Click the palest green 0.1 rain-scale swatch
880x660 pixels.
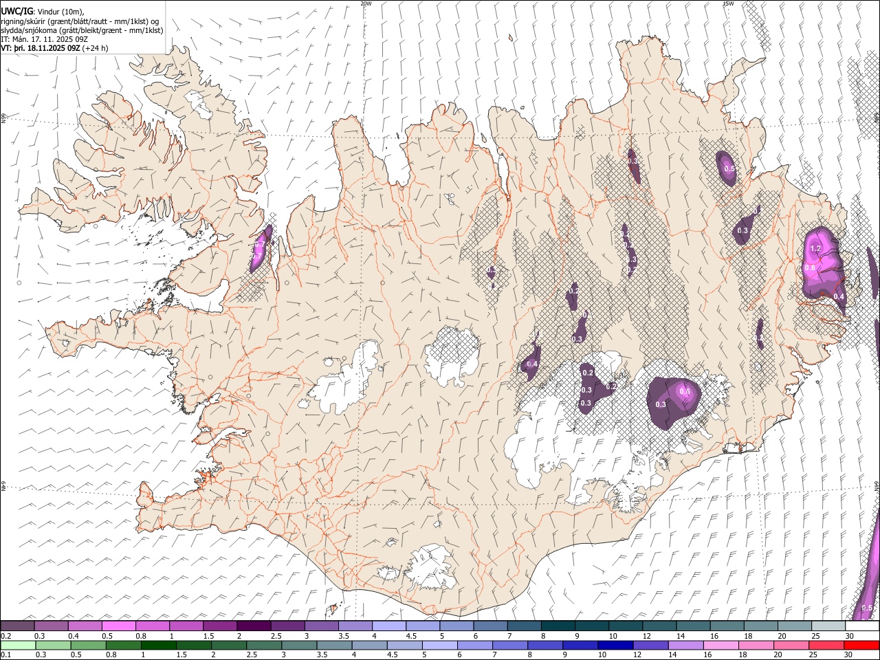tap(18, 646)
